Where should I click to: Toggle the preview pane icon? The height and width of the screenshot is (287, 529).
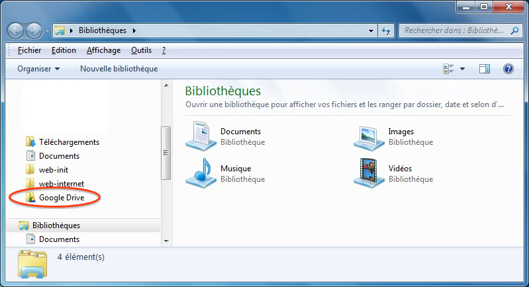tap(484, 69)
